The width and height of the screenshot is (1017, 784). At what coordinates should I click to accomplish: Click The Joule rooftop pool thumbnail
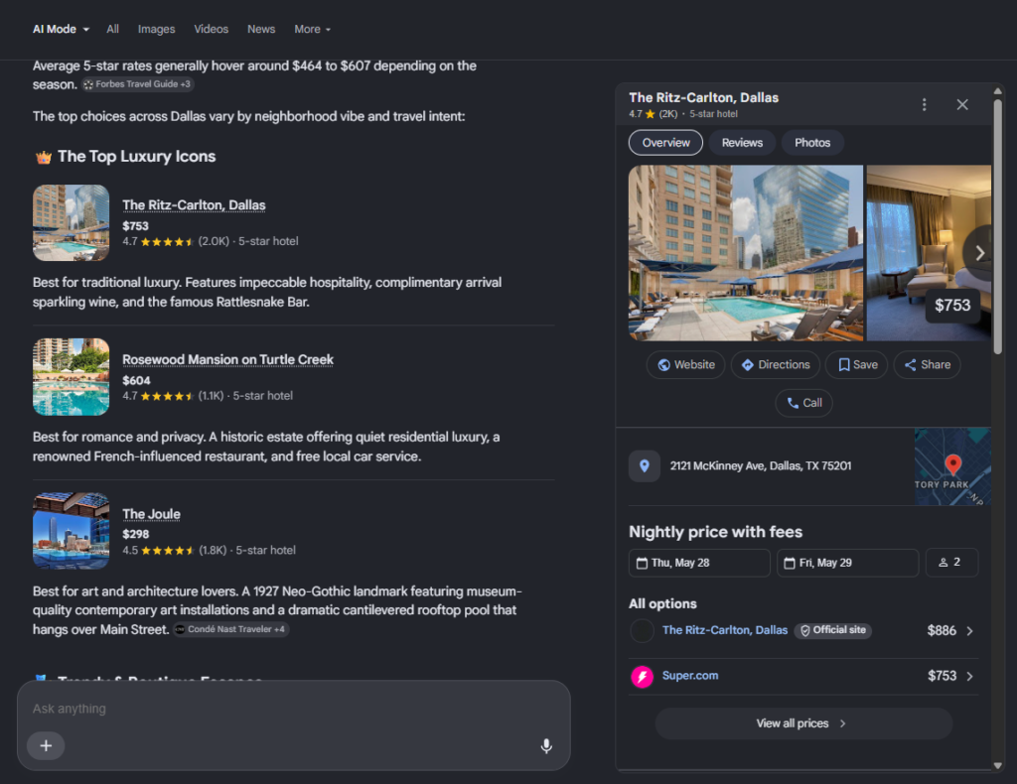72,531
